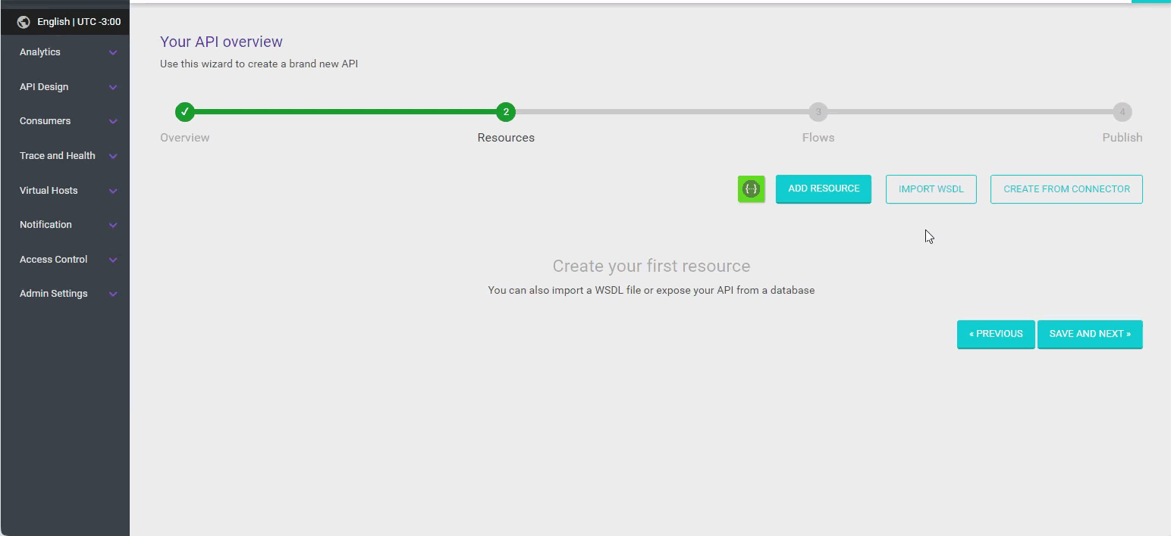Expand the Admin Settings section chevron
Image resolution: width=1174 pixels, height=536 pixels.
click(112, 294)
